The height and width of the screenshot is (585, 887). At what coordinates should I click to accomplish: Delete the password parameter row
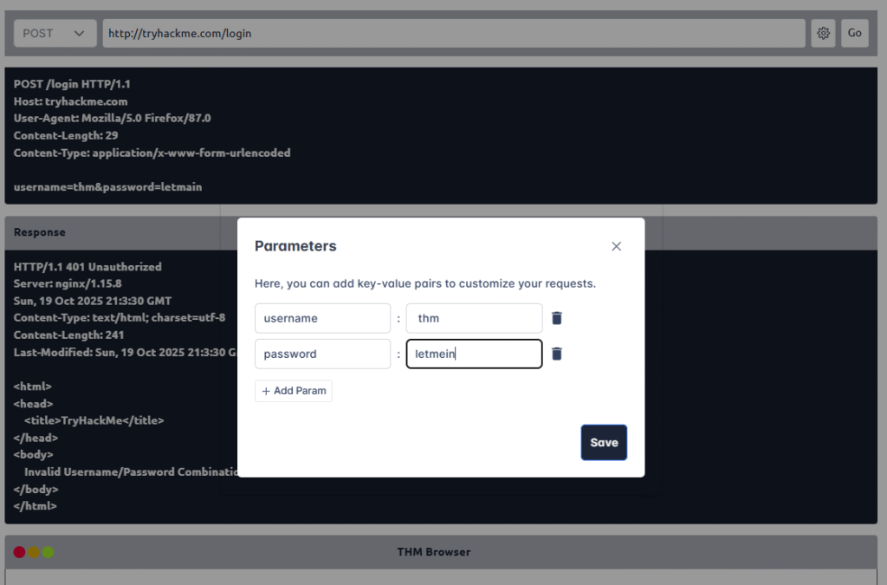(x=557, y=354)
